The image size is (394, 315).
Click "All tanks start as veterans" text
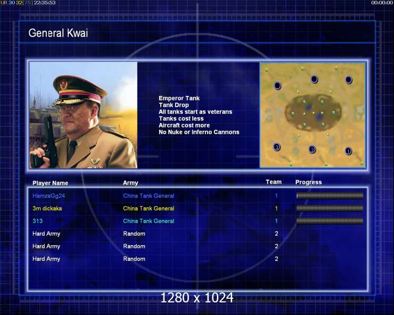195,112
